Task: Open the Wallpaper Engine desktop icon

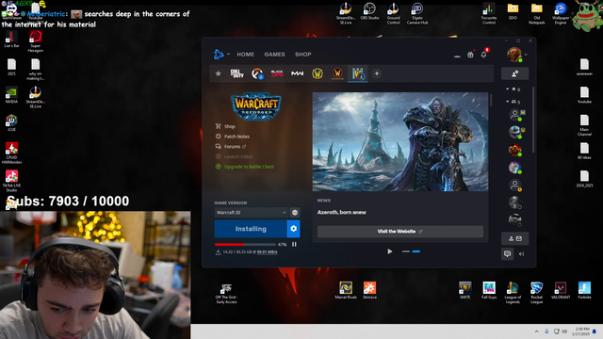Action: [561, 13]
